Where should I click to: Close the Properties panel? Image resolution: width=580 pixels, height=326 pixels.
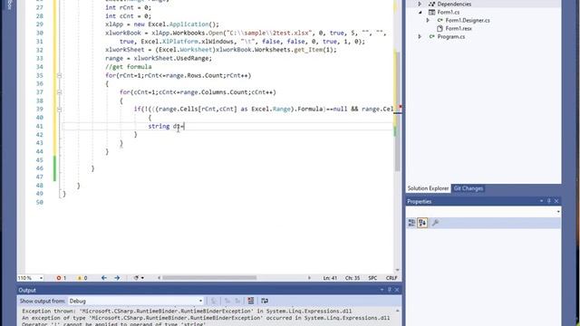click(x=556, y=201)
